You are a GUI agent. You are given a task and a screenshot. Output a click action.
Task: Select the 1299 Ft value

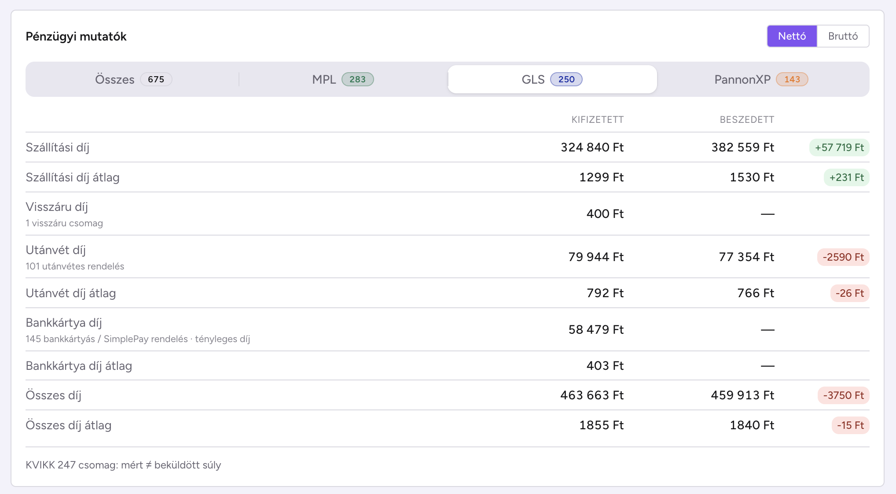601,177
